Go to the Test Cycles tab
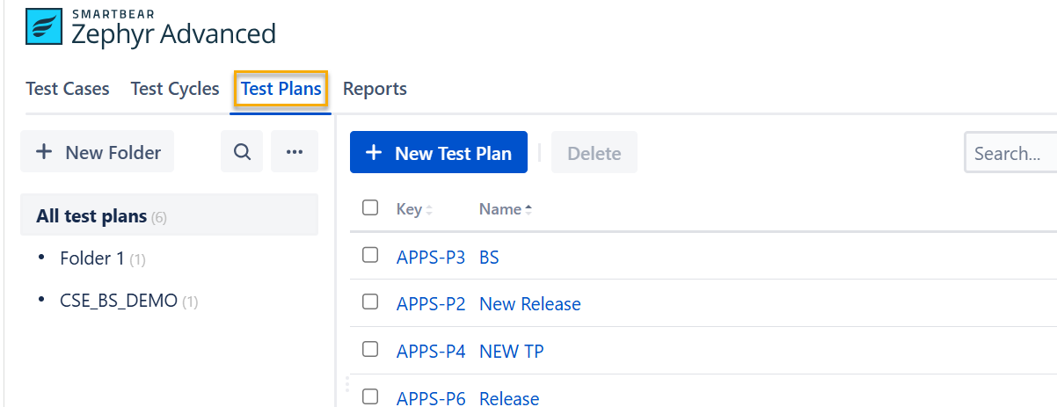The image size is (1057, 407). pyautogui.click(x=175, y=89)
